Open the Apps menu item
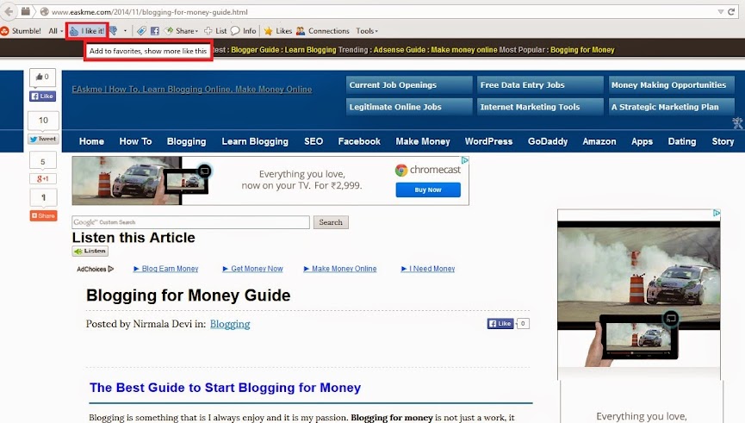The height and width of the screenshot is (423, 745). coord(642,141)
